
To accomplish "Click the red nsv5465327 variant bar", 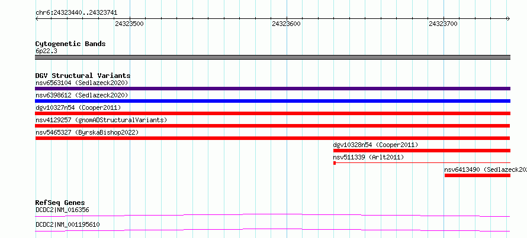I will pyautogui.click(x=272, y=138).
